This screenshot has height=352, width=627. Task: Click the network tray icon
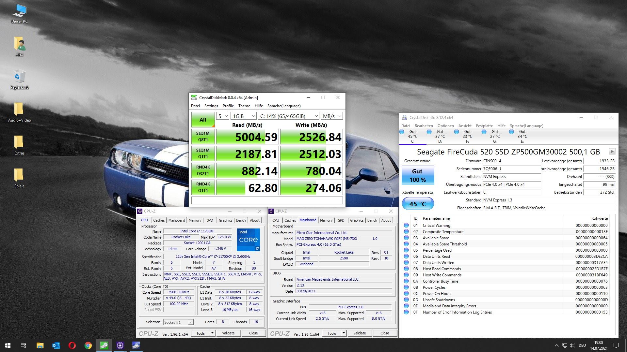[x=564, y=345]
